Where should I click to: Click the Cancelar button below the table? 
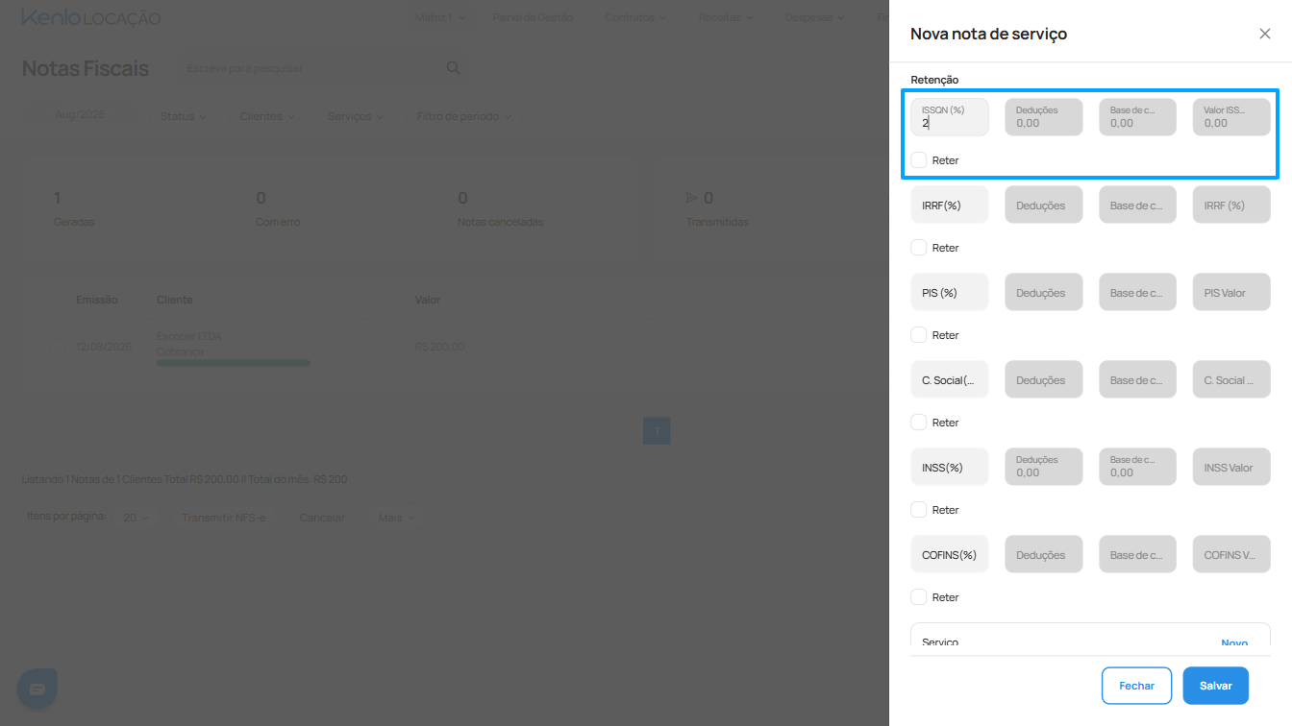pos(322,518)
